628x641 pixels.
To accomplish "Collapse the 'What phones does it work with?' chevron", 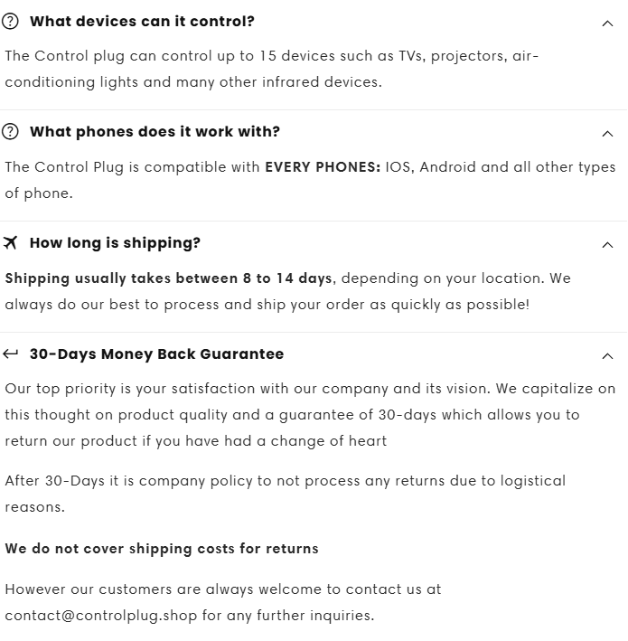I will [x=607, y=134].
